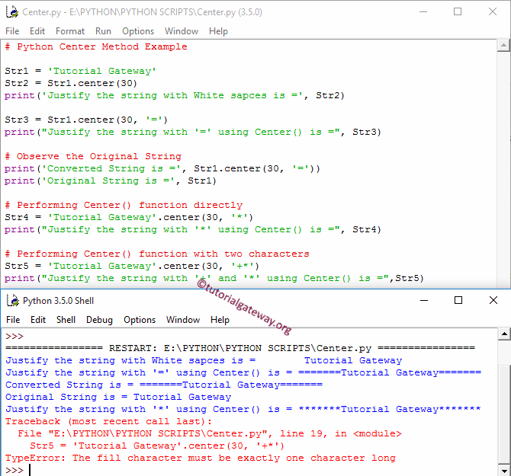Open Debug menu in Python Shell
The width and height of the screenshot is (511, 476).
coord(99,320)
